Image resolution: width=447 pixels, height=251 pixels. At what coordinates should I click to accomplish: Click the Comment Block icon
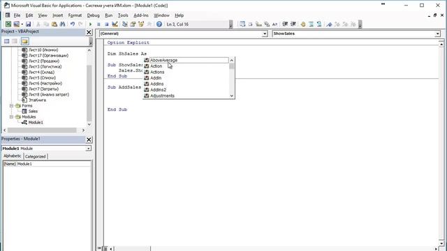click(311, 24)
